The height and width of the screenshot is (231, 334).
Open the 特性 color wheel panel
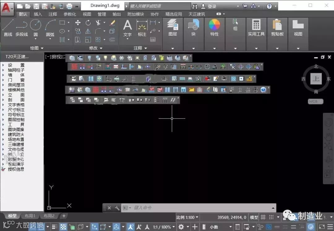click(x=214, y=28)
